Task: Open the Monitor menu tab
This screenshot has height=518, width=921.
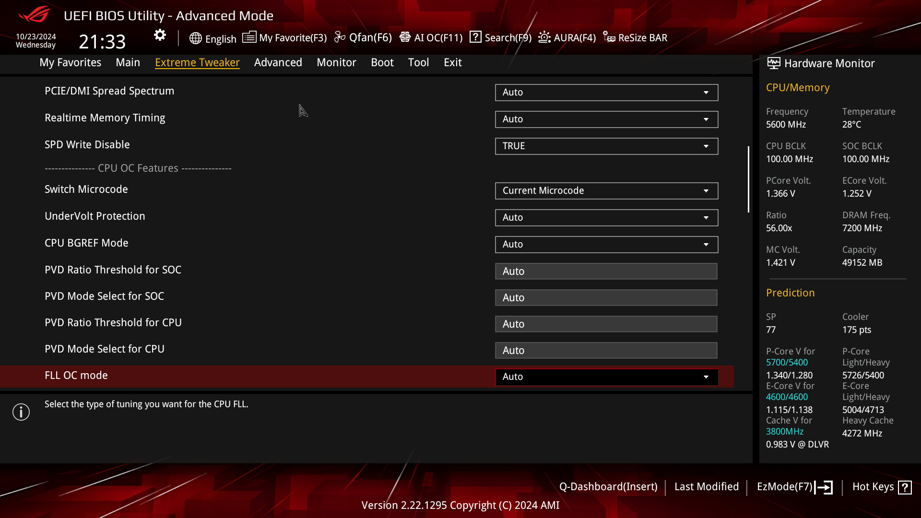Action: pos(337,62)
